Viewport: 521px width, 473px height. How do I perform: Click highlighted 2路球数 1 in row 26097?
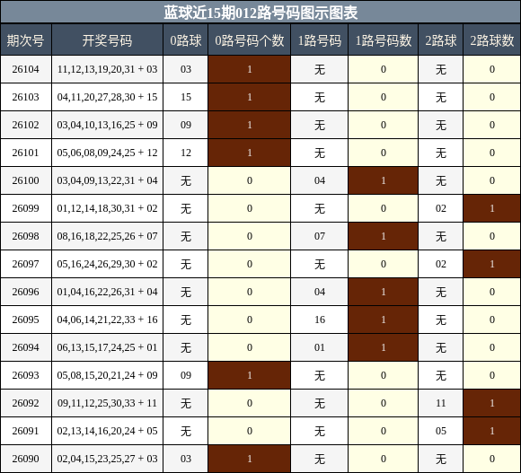492,264
